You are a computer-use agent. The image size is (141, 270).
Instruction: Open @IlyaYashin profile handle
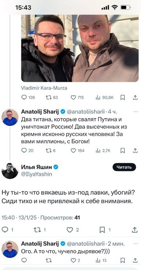[x=36, y=174]
